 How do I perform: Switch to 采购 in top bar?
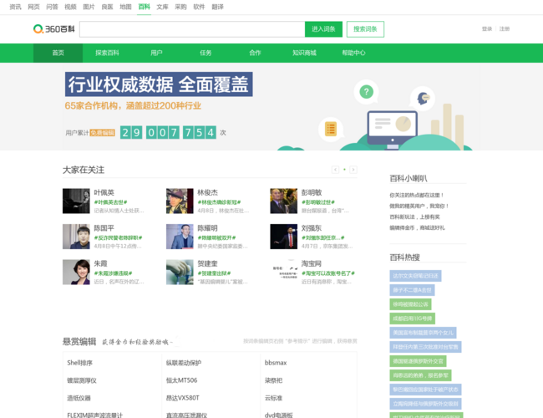180,7
